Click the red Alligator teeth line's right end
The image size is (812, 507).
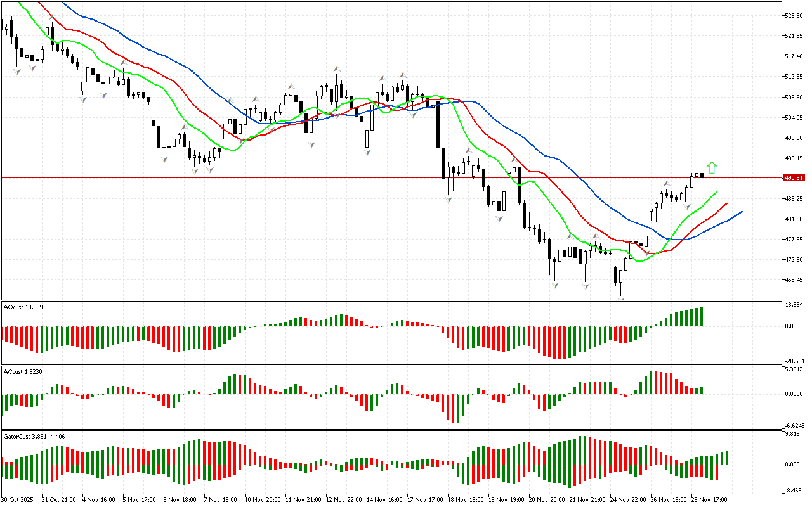(726, 204)
